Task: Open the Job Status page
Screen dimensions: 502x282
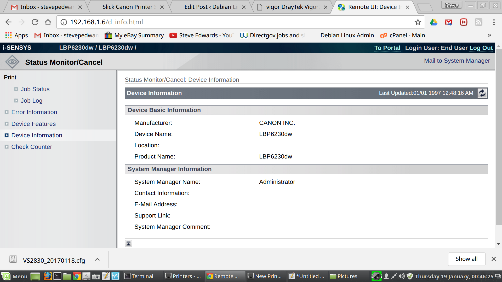Action: (x=35, y=89)
